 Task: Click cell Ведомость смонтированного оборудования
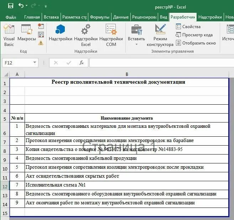coord(127,194)
